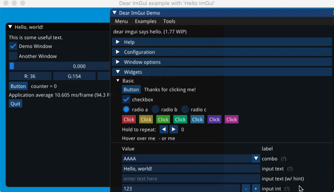Image resolution: width=334 pixels, height=192 pixels.
Task: Open the Menu menu
Action: tap(121, 21)
